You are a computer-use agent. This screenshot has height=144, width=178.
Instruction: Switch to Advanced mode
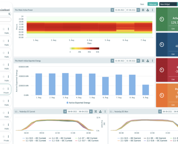pos(153,4)
